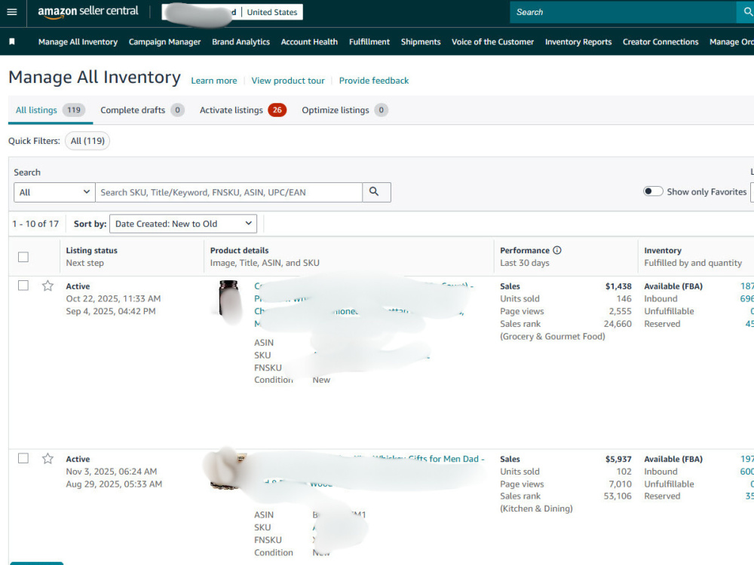Open the hamburger main menu
The width and height of the screenshot is (754, 565).
coord(12,12)
